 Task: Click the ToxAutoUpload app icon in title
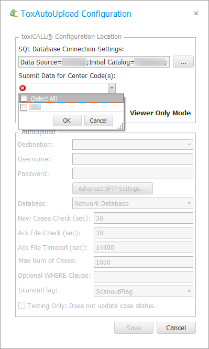[14, 14]
